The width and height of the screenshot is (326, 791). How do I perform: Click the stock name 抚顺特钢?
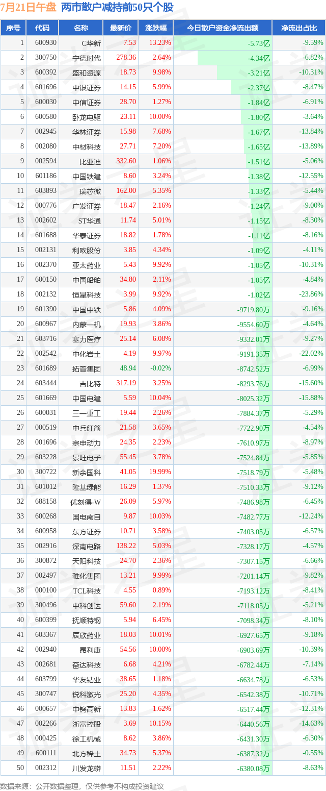coord(87,620)
